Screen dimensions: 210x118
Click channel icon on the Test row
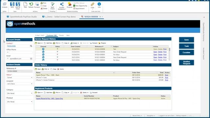pyautogui.click(x=43, y=49)
